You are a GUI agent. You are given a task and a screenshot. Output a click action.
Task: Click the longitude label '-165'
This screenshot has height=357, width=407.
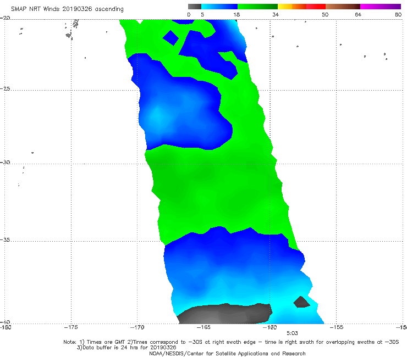coord(204,327)
